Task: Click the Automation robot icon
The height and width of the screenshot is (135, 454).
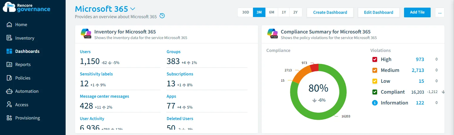Action: (9, 91)
